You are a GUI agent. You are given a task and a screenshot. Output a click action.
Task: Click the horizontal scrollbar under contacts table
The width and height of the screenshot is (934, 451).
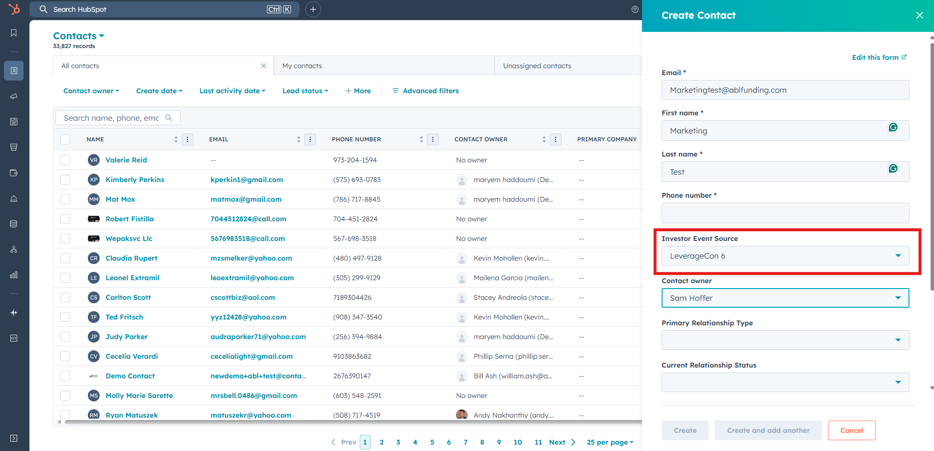pyautogui.click(x=344, y=422)
